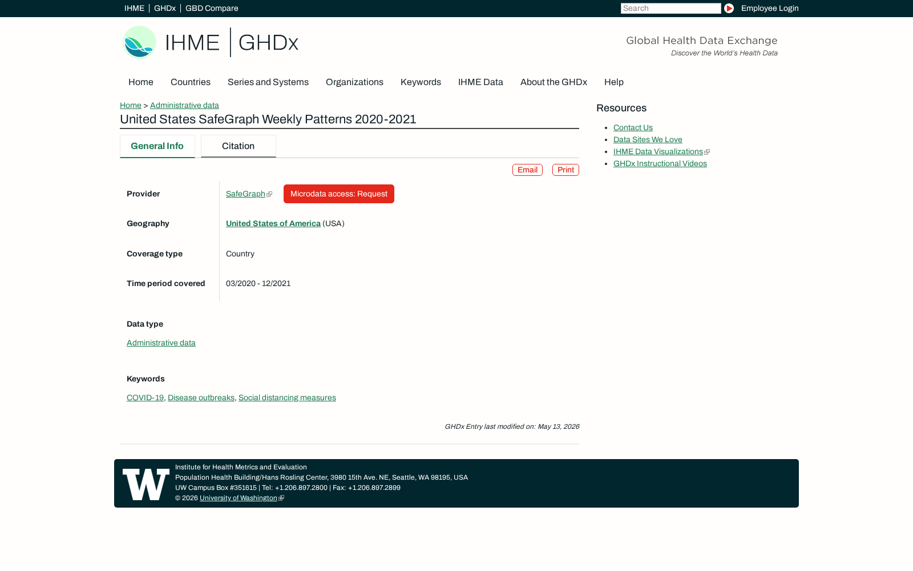Click page title United States SafeGraph Weekly Patterns
This screenshot has height=571, width=913.
click(x=268, y=119)
